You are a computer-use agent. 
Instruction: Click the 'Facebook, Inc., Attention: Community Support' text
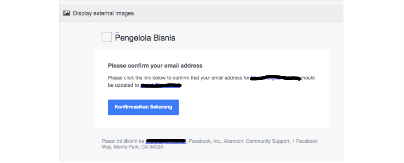tap(238, 141)
